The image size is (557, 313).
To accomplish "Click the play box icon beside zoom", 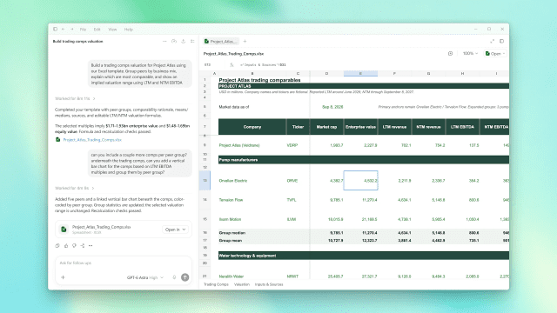I will click(450, 54).
